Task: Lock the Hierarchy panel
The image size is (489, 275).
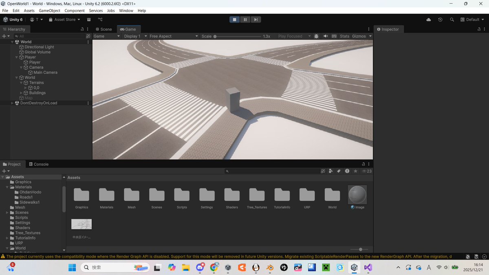Action: pos(82,29)
